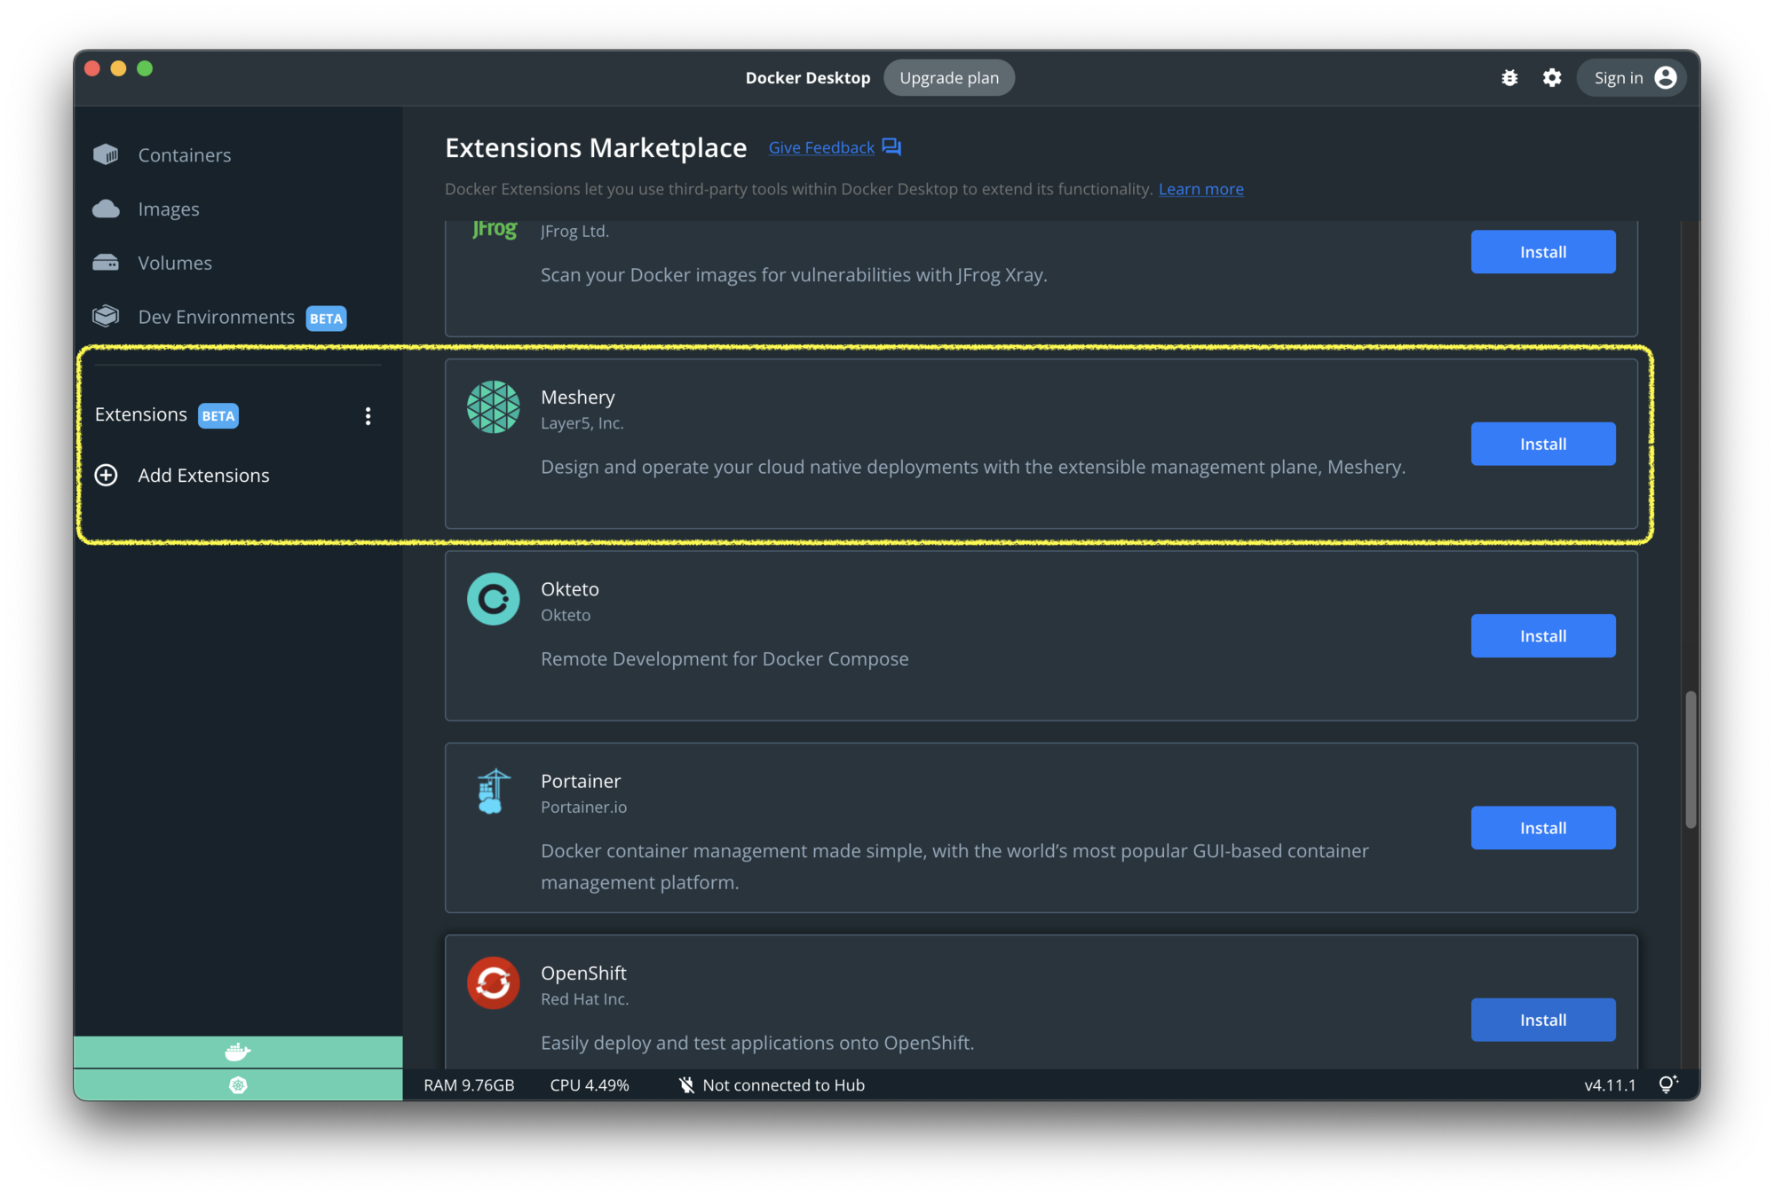
Task: Click the bug troubleshoot icon
Action: [1509, 78]
